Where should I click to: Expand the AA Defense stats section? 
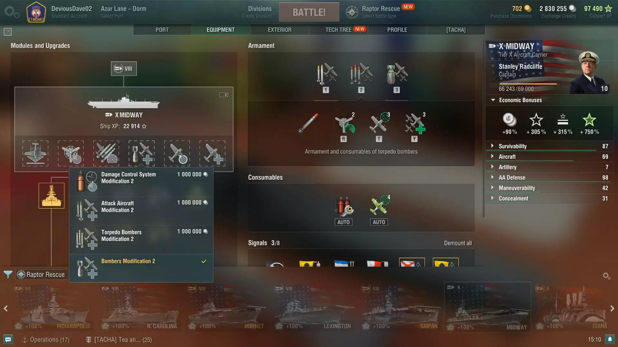[549, 177]
